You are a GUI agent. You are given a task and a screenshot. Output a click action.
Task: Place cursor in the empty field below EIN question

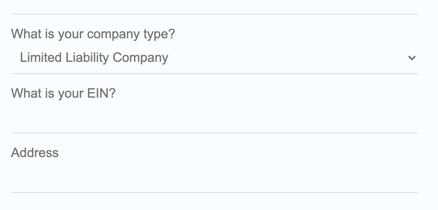[215, 118]
